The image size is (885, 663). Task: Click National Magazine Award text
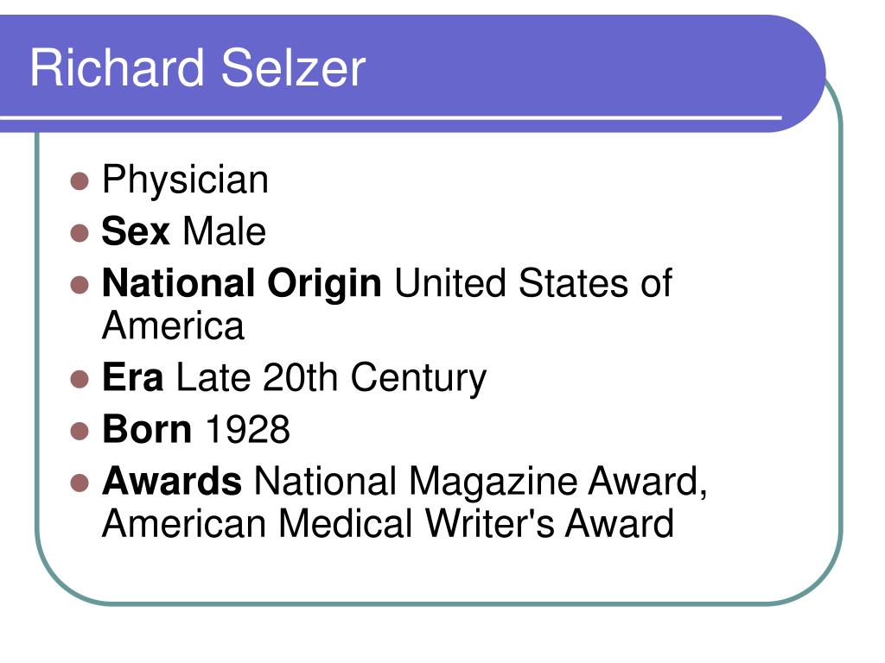click(481, 483)
